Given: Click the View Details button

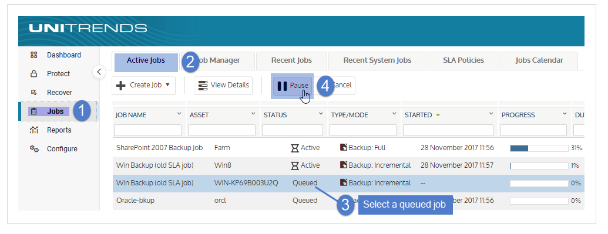Looking at the screenshot, I should [x=223, y=85].
